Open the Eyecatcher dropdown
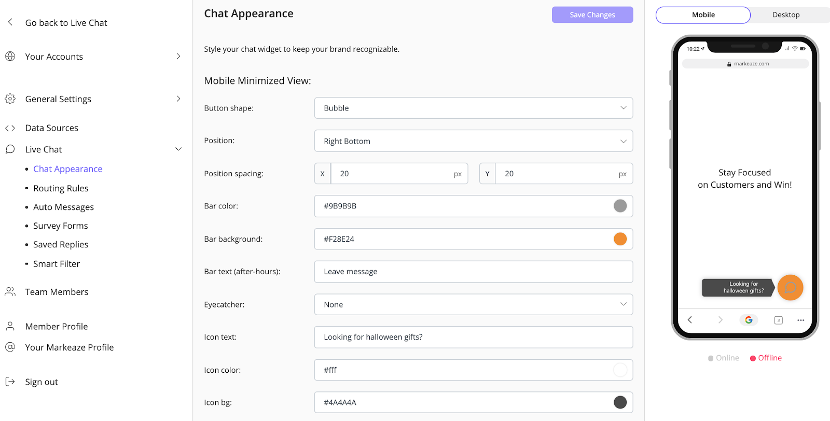Image resolution: width=830 pixels, height=421 pixels. click(x=473, y=304)
